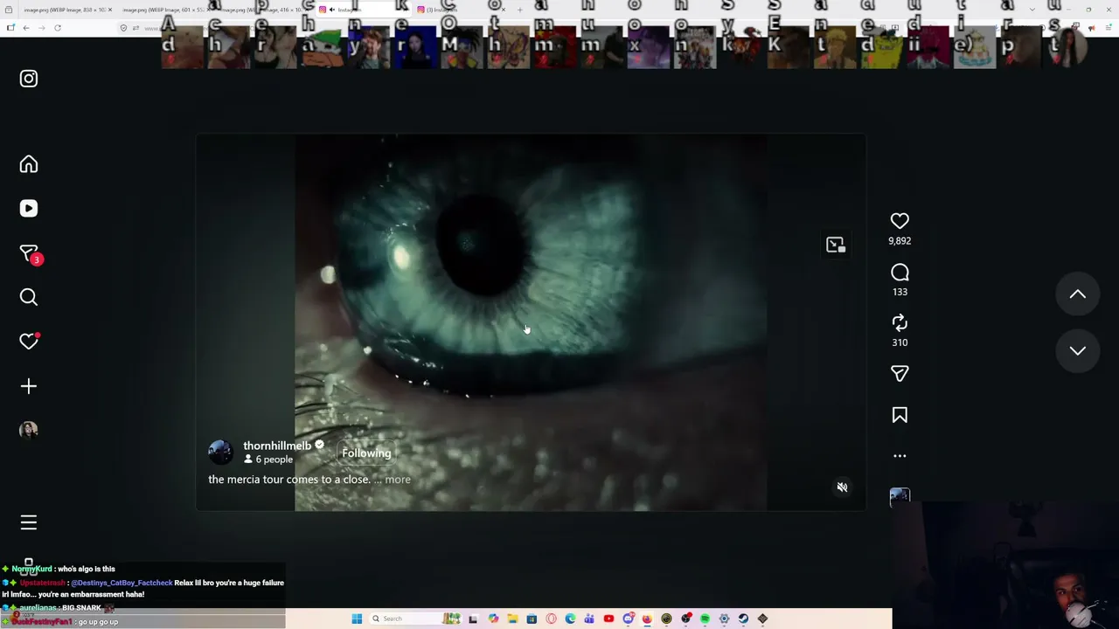Viewport: 1119px width, 629px height.
Task: Click the Following button
Action: 366,453
